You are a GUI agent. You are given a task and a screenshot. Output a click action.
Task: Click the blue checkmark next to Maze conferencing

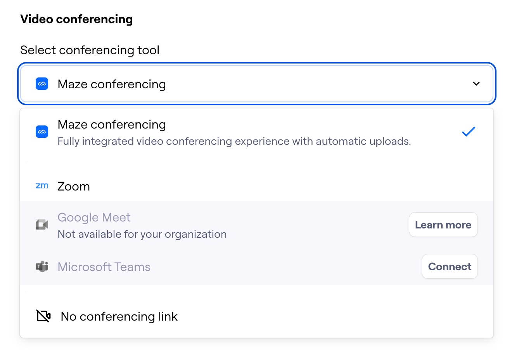pyautogui.click(x=468, y=132)
